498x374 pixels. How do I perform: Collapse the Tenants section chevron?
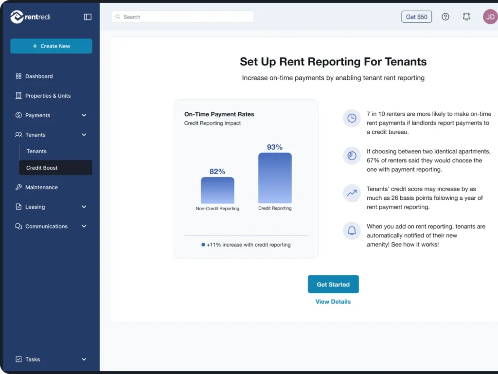click(x=84, y=135)
